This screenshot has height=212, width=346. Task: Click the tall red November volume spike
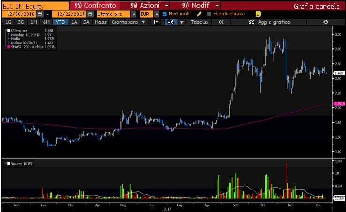pyautogui.click(x=286, y=180)
